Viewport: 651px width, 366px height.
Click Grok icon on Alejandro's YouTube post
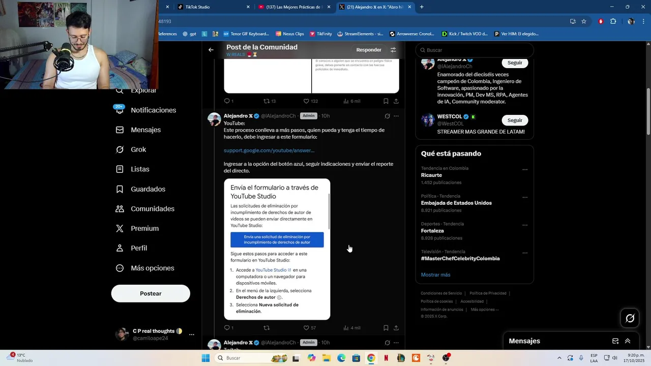click(x=387, y=116)
